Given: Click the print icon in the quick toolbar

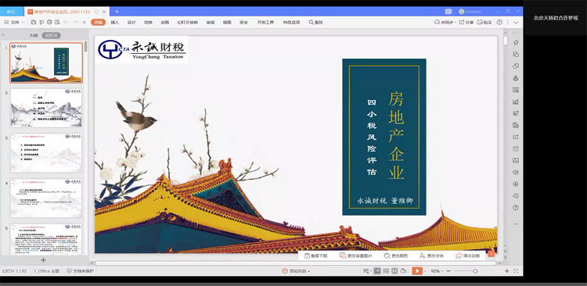Looking at the screenshot, I should click(x=49, y=23).
